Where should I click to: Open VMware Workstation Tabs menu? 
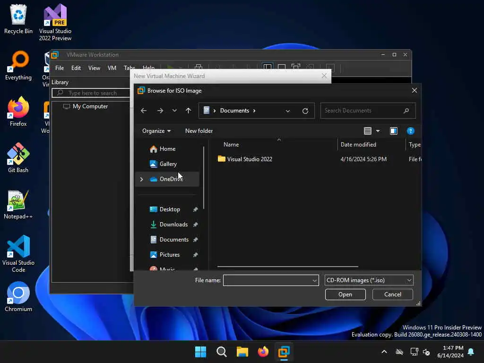pos(129,68)
